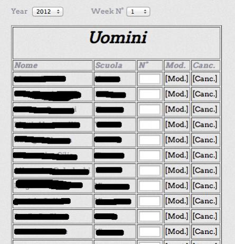The height and width of the screenshot is (244, 235).
Task: Click [Mod.] link in second row
Action: (177, 94)
